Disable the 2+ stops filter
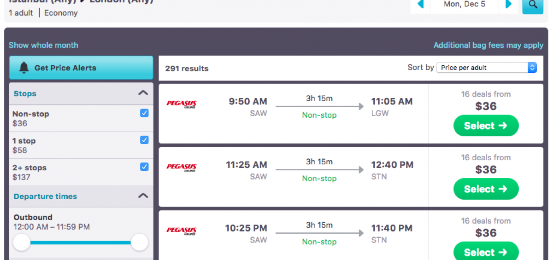The image size is (553, 260). 144,167
